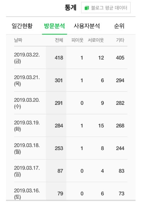Select the 방문분석 tab

54,26
